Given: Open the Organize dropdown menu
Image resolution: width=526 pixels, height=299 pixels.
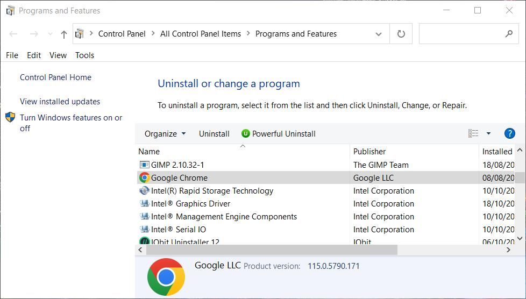Looking at the screenshot, I should point(165,134).
